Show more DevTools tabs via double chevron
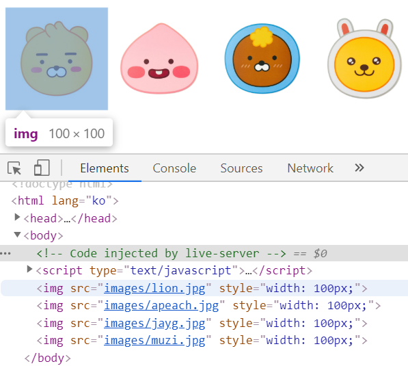Screen dimensions: 408x366 point(359,168)
